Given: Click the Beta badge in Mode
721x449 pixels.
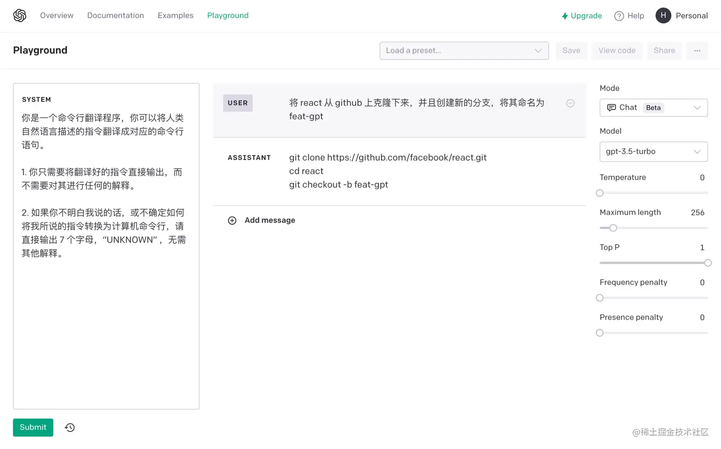Looking at the screenshot, I should (653, 108).
